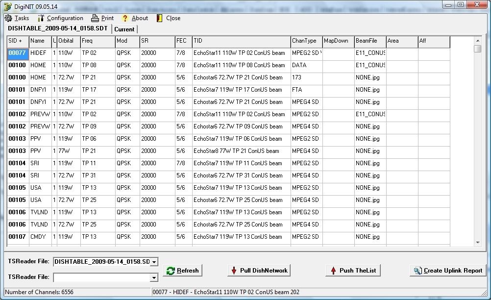The height and width of the screenshot is (300, 491).
Task: Click the TID column header
Action: (x=242, y=42)
